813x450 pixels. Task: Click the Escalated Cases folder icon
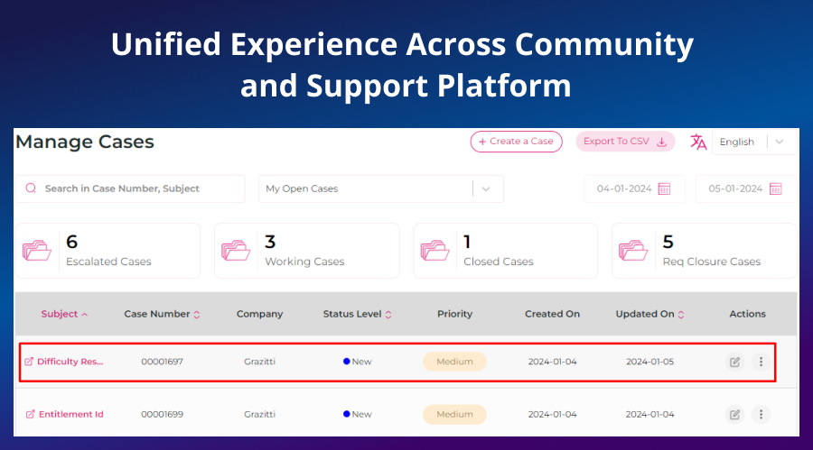point(37,250)
